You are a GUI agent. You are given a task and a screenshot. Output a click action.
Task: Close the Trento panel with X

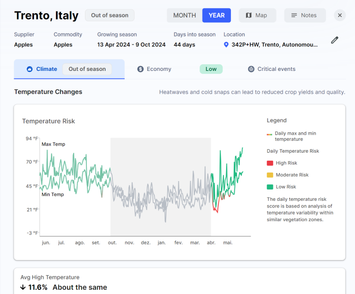pyautogui.click(x=339, y=15)
